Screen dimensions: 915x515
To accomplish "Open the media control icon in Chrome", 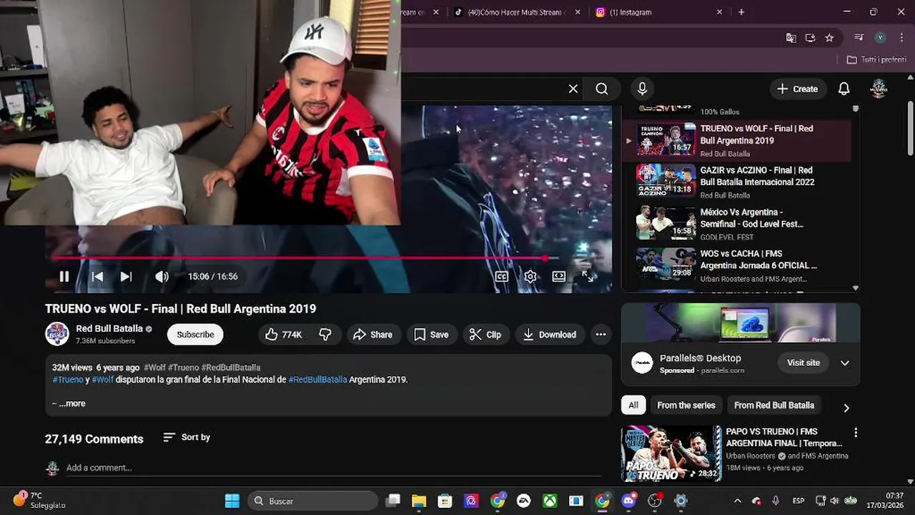I will point(859,38).
